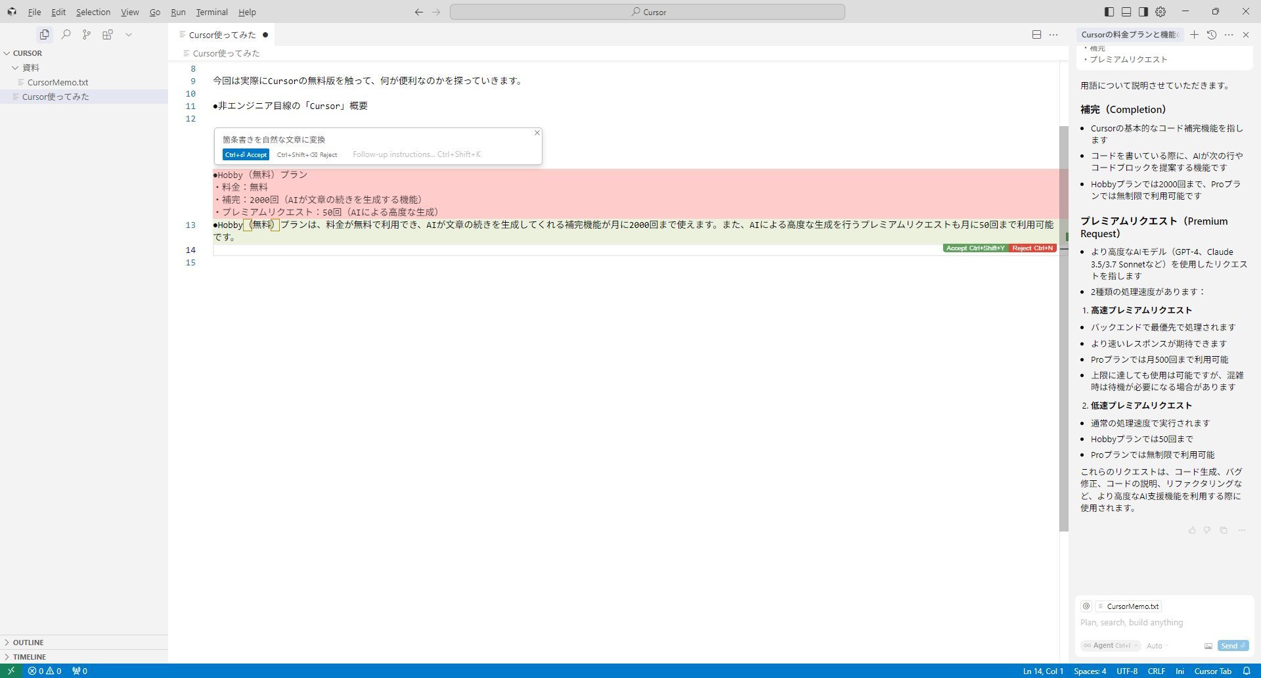Open the Source Control view icon
Screen dimensions: 1261x678
pyautogui.click(x=87, y=35)
